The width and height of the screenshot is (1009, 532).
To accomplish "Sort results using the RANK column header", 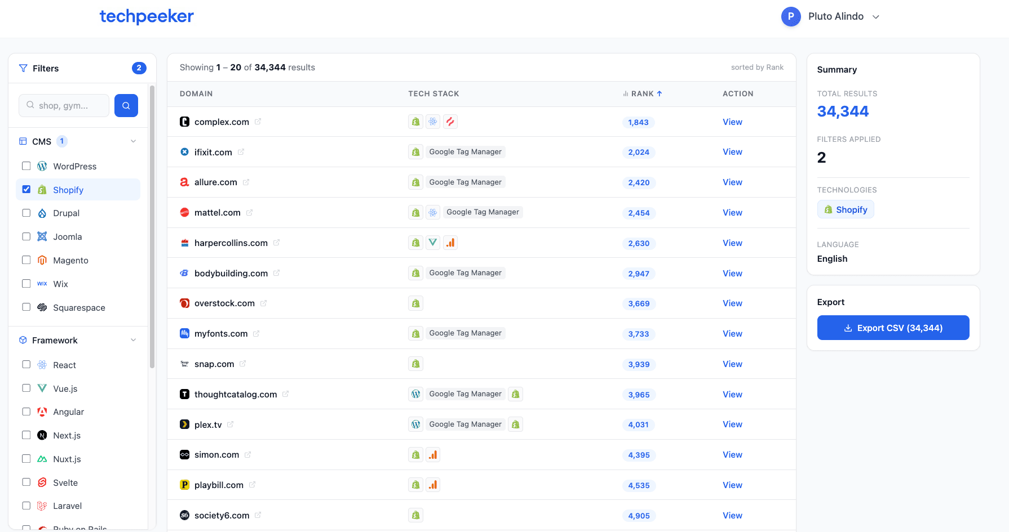I will [643, 93].
